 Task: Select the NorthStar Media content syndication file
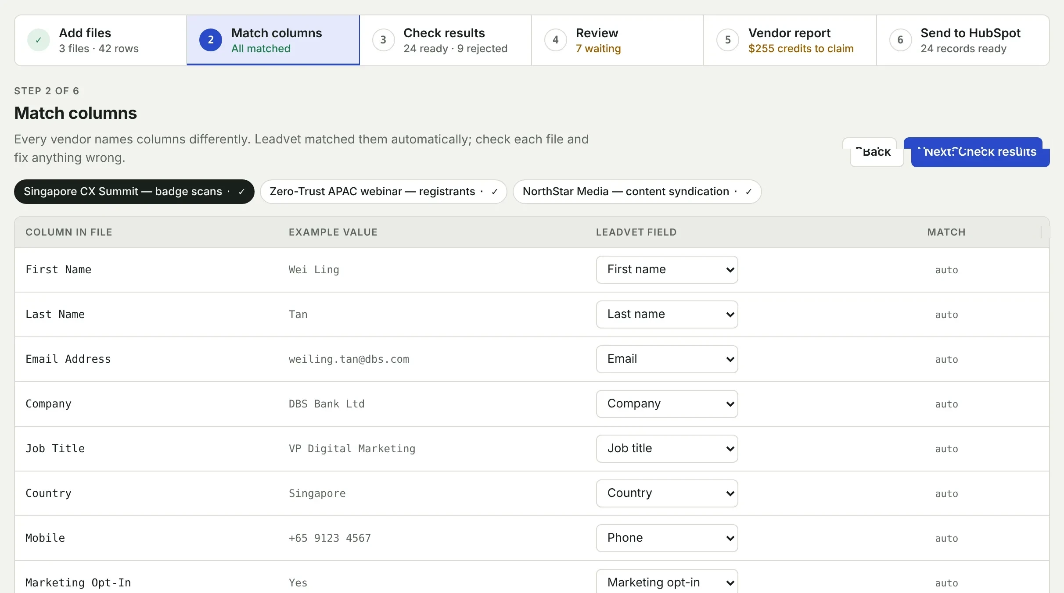pos(637,192)
